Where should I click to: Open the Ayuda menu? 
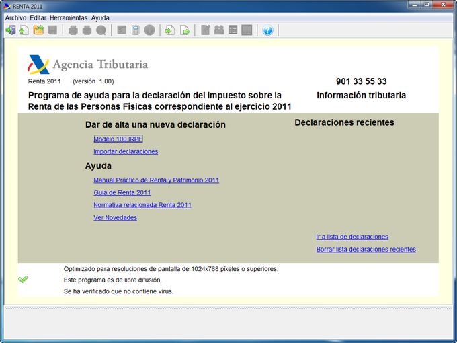(x=100, y=18)
